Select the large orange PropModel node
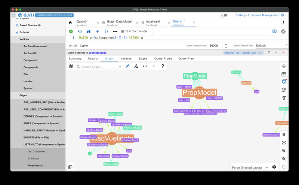This screenshot has height=185, width=299. (x=200, y=93)
